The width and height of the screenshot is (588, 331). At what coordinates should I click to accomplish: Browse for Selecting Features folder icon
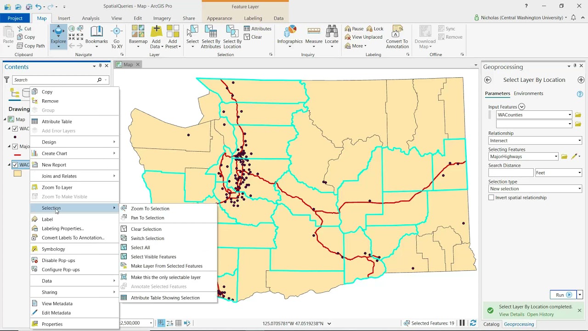click(564, 157)
